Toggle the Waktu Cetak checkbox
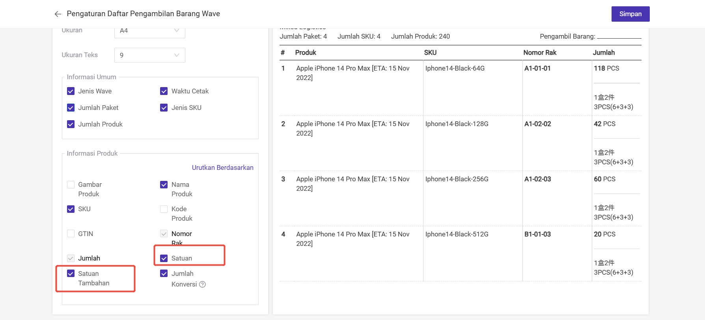Screen dimensions: 705x320 [x=164, y=91]
